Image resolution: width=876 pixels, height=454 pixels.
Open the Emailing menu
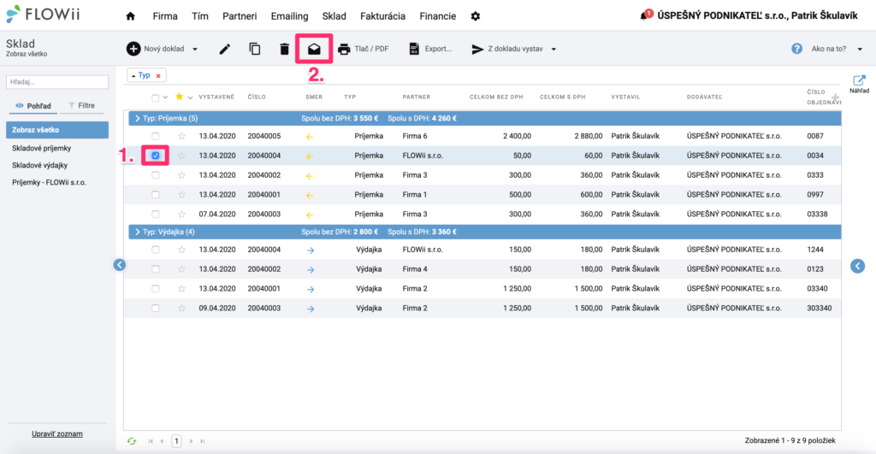(x=289, y=16)
